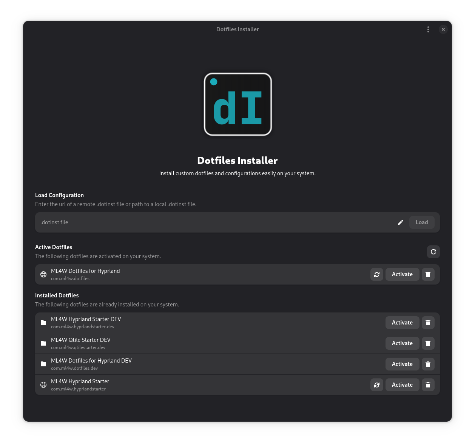Activate ML4W Hyprland Starter DEV
The height and width of the screenshot is (447, 475).
tap(402, 323)
